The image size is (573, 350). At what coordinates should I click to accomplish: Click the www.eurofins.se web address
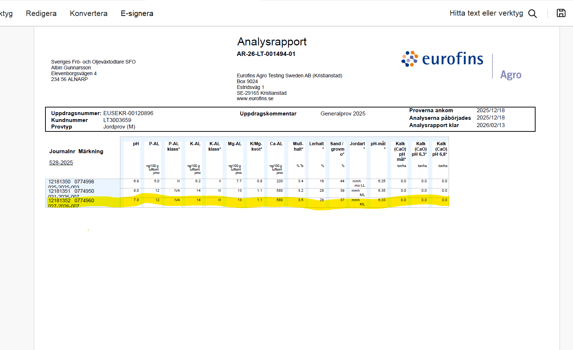tap(255, 98)
